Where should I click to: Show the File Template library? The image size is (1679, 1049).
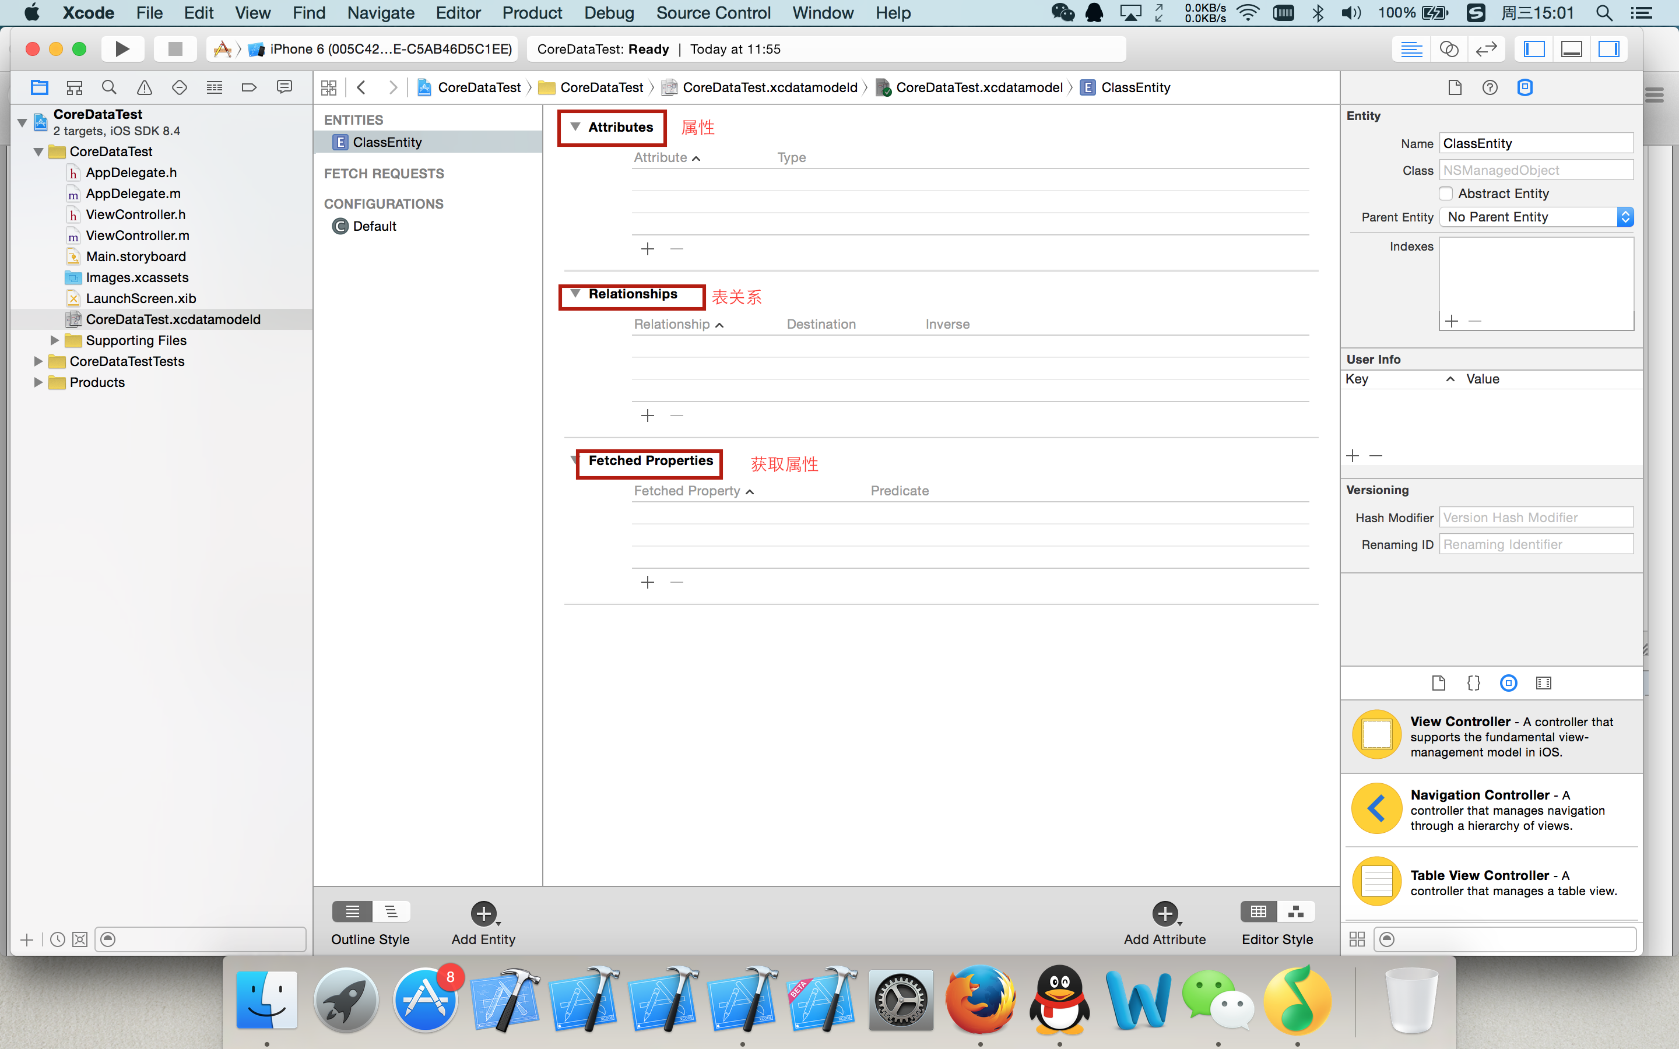[1439, 684]
